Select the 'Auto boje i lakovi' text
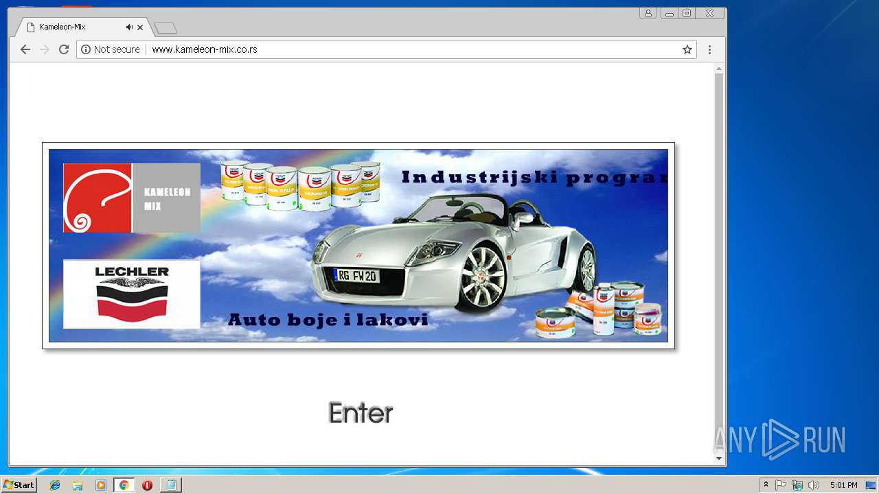 pyautogui.click(x=328, y=320)
